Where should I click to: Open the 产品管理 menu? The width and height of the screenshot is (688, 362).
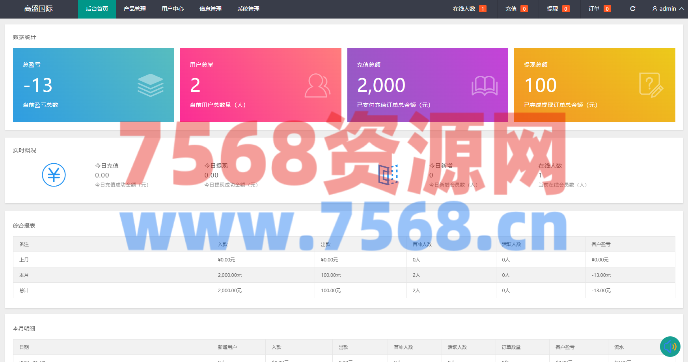point(134,9)
